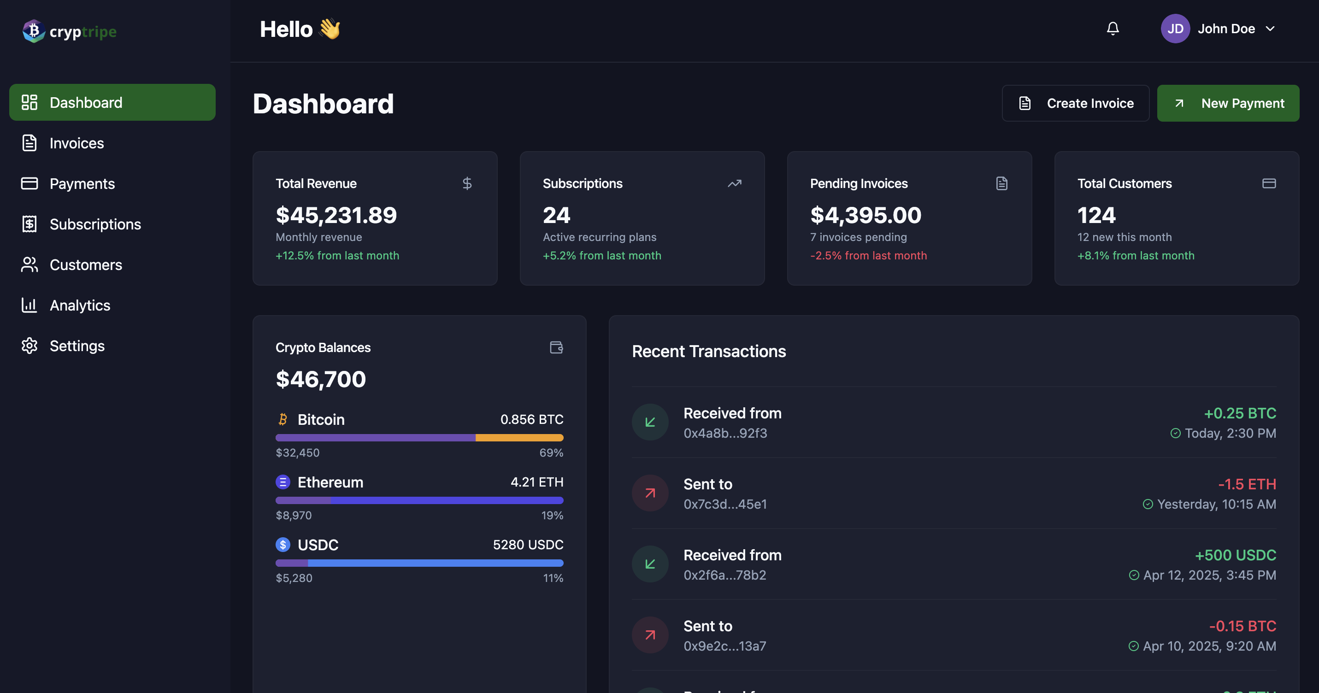Click the Subscriptions receipt icon in sidebar
The image size is (1319, 693).
(29, 223)
